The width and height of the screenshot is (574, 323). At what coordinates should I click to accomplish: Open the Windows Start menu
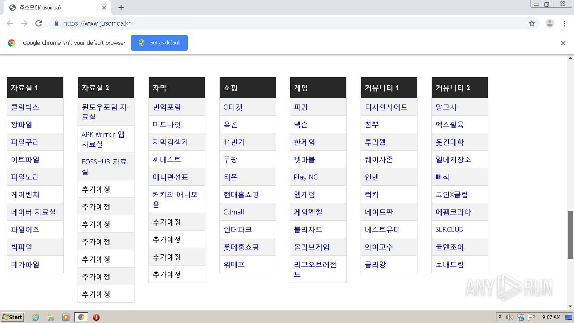click(13, 317)
